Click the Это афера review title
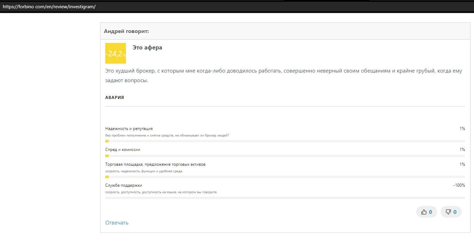474x241 pixels. click(147, 48)
